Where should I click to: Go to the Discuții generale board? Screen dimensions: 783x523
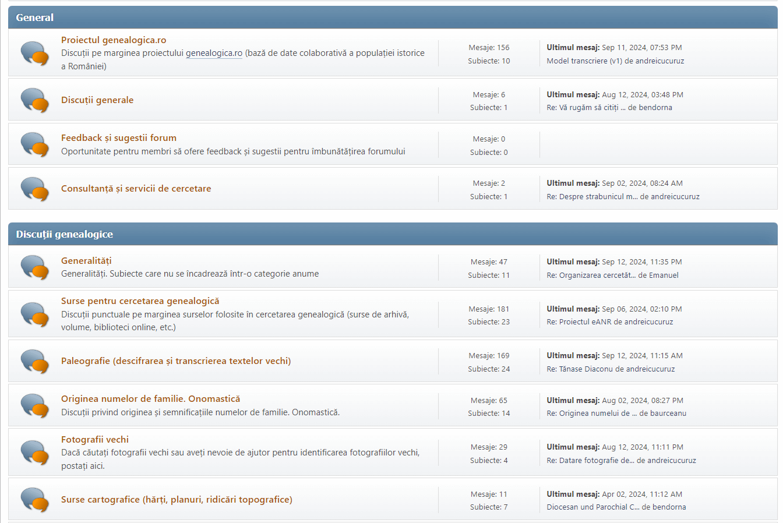pyautogui.click(x=97, y=100)
